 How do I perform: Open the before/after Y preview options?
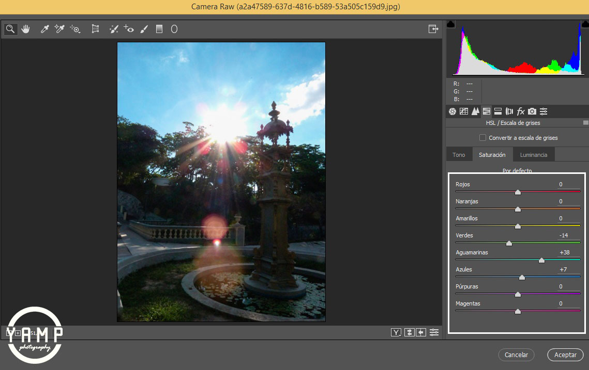(x=396, y=332)
